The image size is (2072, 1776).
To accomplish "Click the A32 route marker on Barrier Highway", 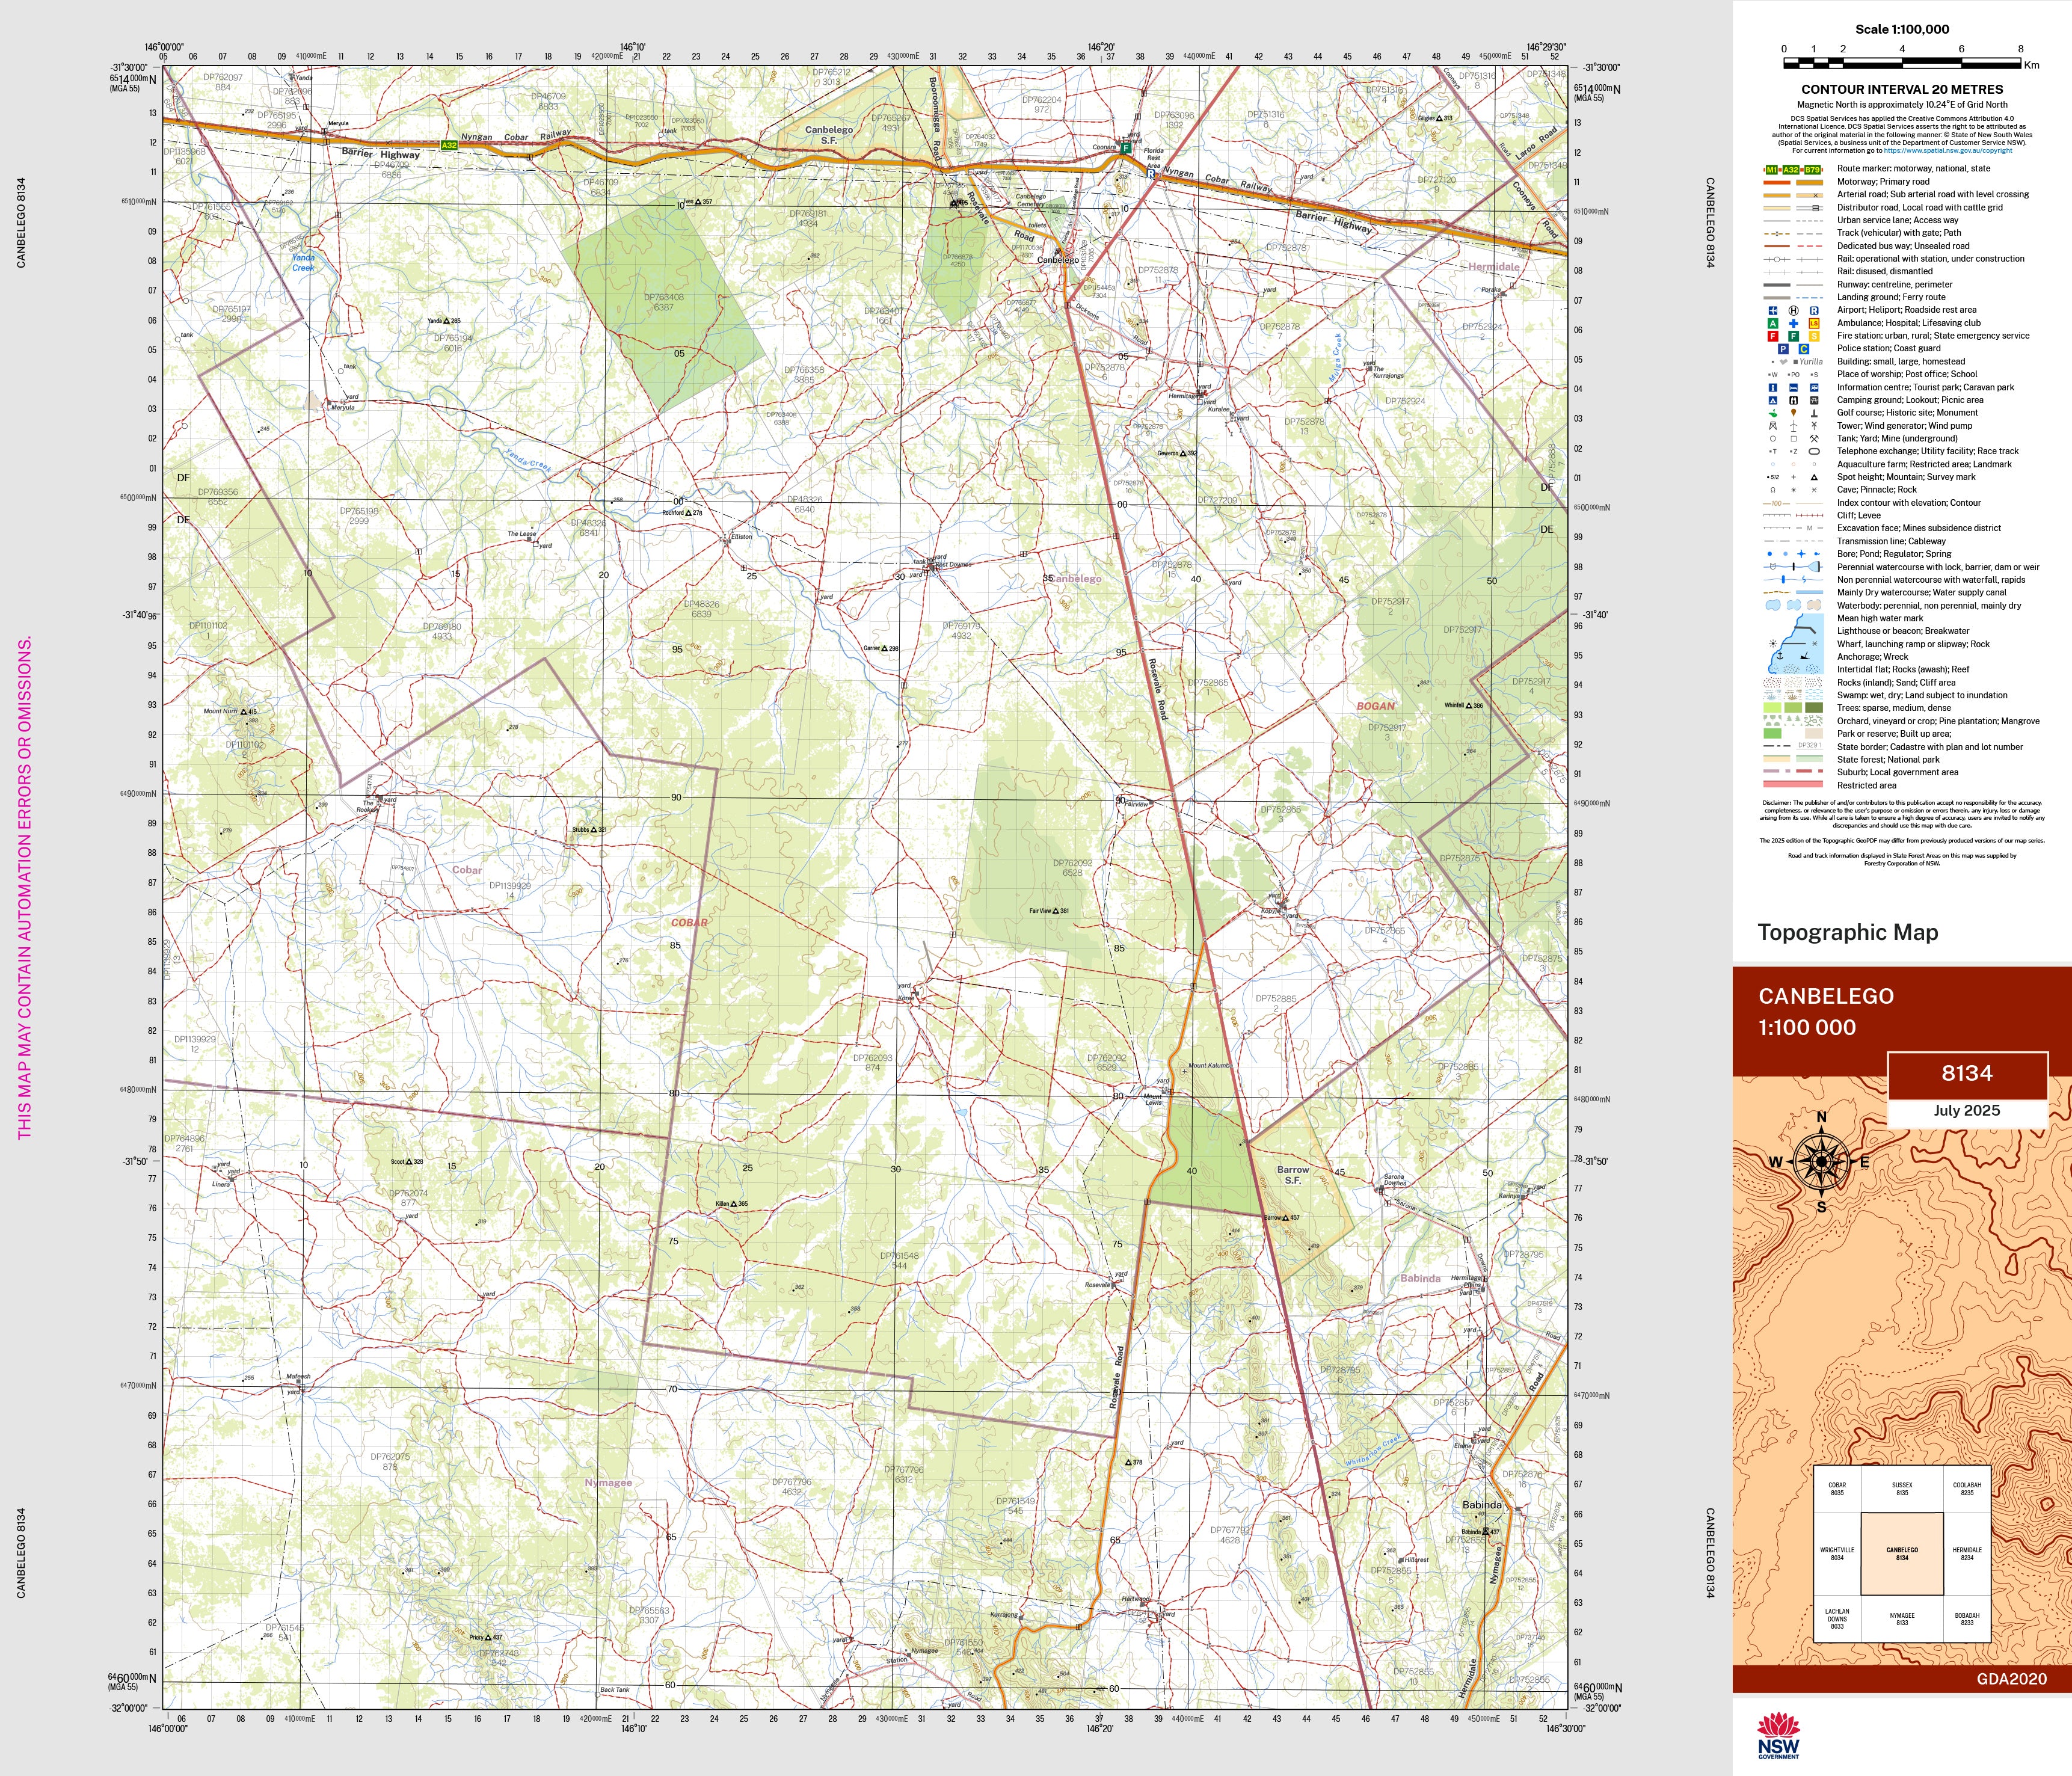I will pos(449,145).
